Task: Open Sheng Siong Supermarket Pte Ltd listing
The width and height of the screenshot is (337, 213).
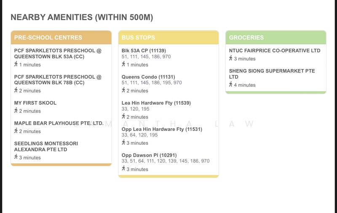Action: pos(272,74)
